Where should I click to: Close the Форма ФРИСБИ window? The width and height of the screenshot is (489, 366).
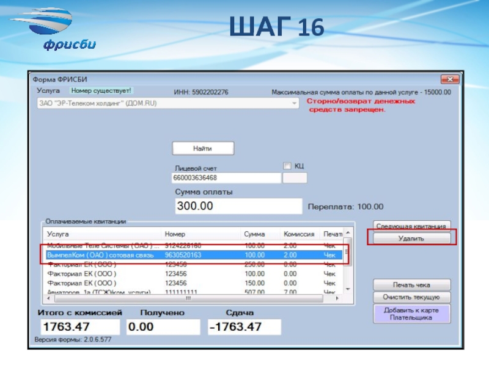click(450, 79)
